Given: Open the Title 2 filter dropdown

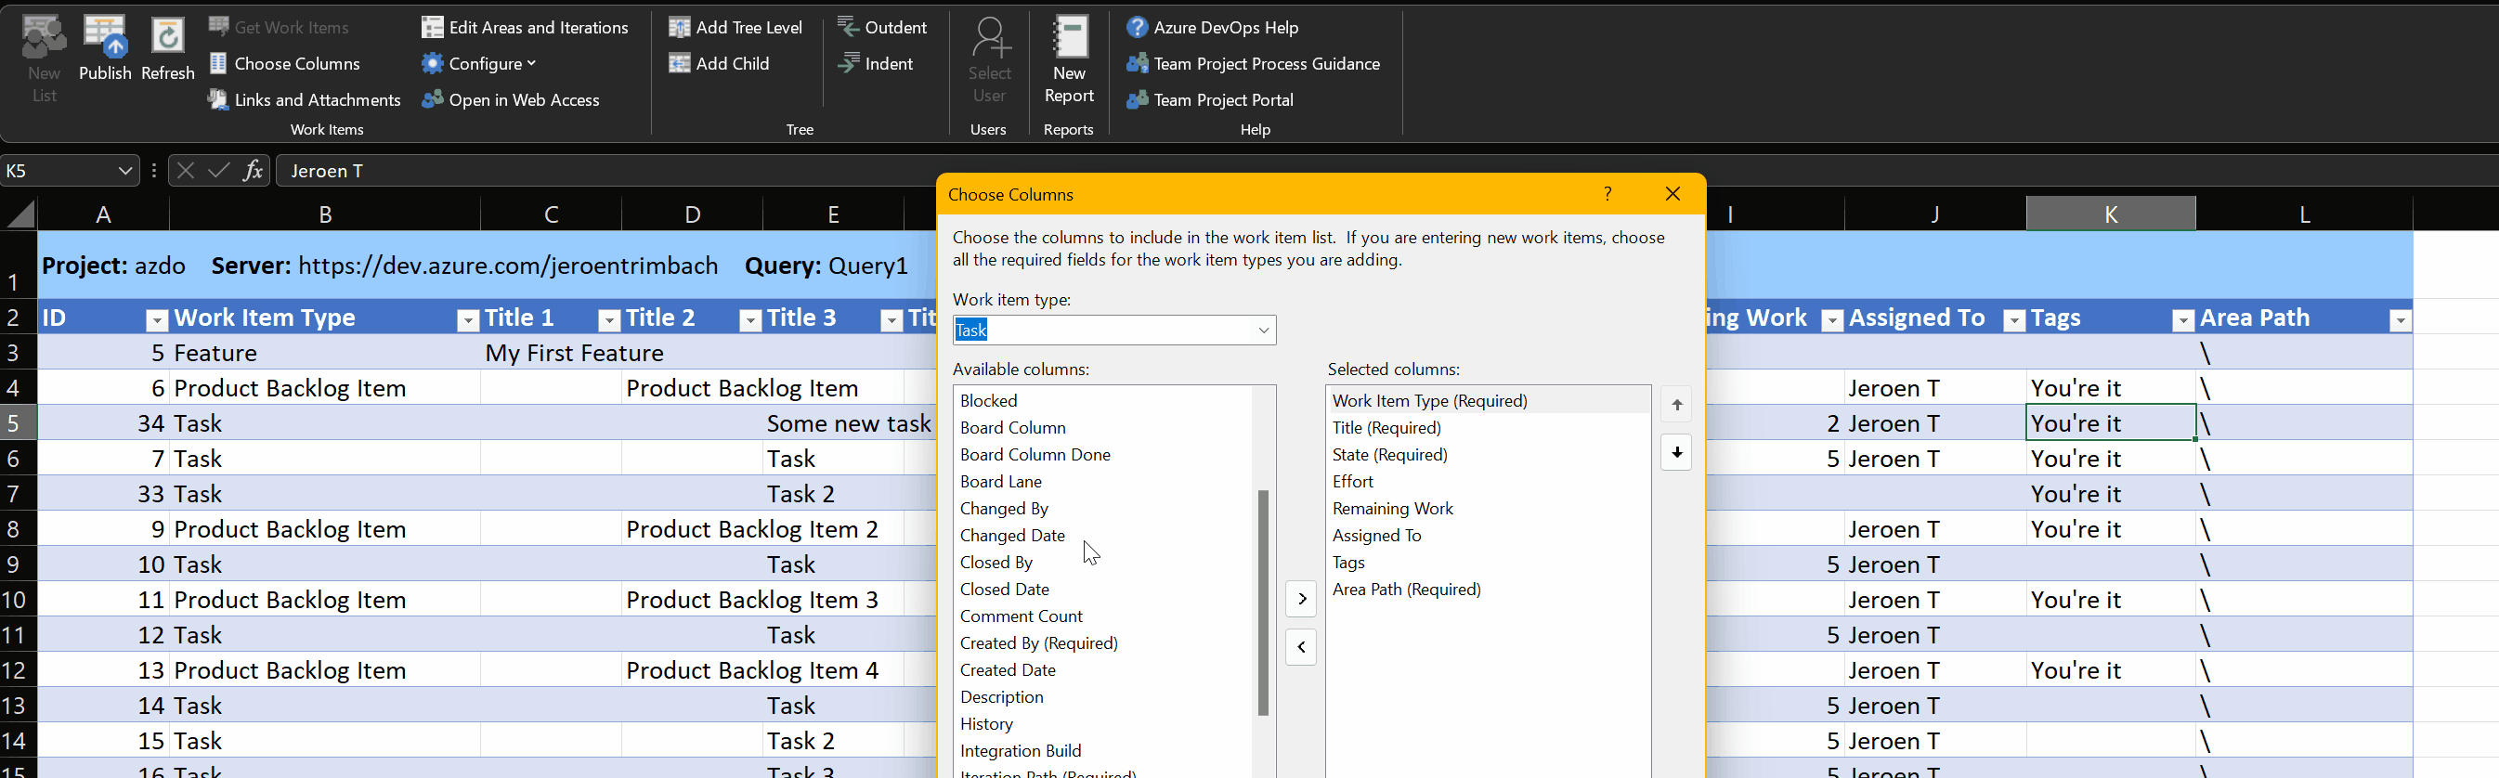Looking at the screenshot, I should [x=750, y=319].
